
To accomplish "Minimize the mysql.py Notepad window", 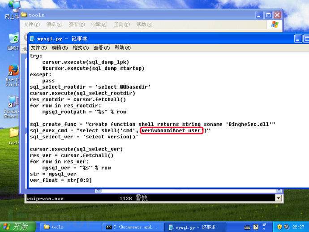I will [x=298, y=39].
